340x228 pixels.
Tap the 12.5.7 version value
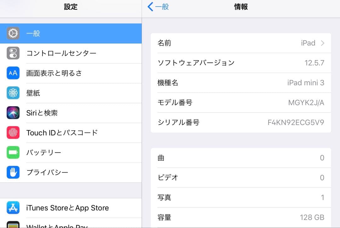click(x=314, y=63)
